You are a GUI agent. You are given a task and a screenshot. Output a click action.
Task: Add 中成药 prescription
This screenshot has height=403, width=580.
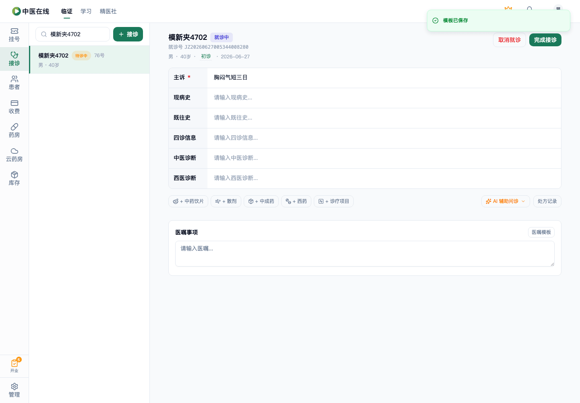tap(261, 201)
